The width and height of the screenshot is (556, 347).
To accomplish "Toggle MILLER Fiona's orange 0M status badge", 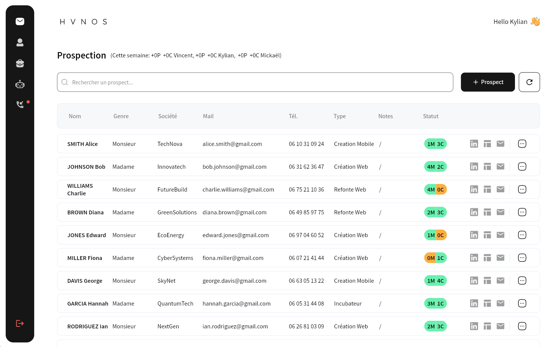I will coord(431,258).
